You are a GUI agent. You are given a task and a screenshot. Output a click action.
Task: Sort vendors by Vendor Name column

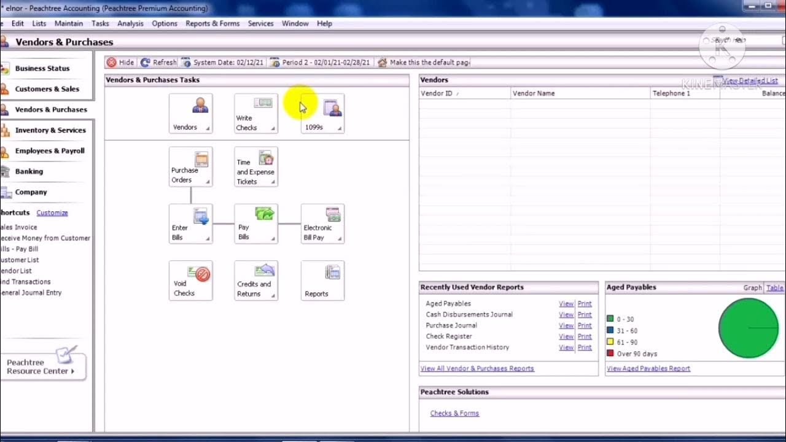pos(580,93)
